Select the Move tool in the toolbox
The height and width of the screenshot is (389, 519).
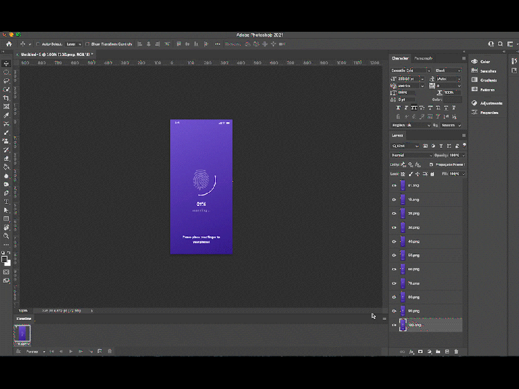(x=6, y=64)
